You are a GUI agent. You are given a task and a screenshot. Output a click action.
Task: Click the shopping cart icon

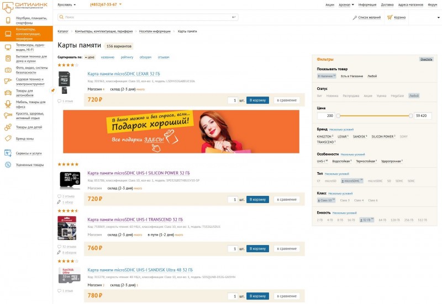pos(390,18)
